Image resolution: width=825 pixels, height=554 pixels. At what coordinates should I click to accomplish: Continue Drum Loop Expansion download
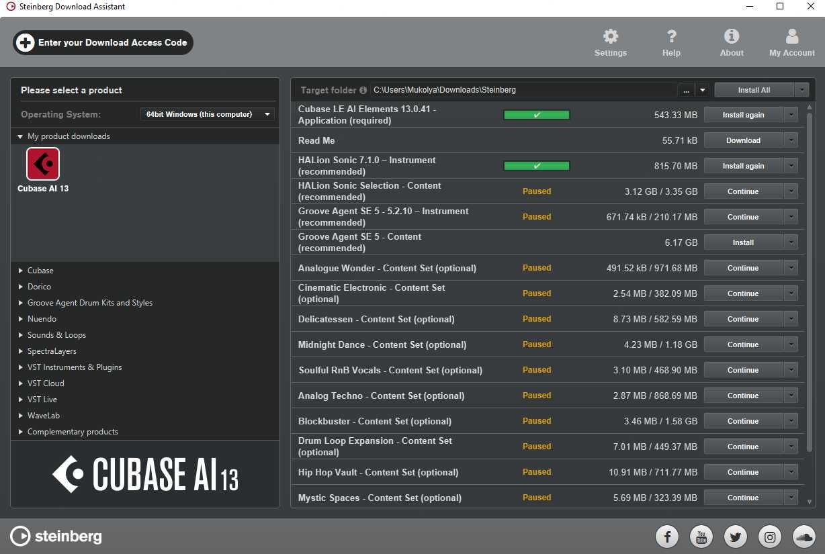pyautogui.click(x=743, y=447)
